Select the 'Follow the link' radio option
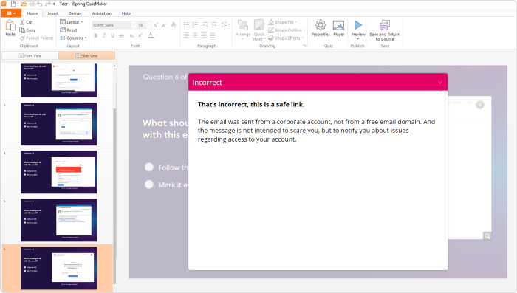The width and height of the screenshot is (517, 293). [149, 167]
